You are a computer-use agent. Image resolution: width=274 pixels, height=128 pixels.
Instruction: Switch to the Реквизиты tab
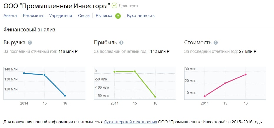[x=33, y=16]
